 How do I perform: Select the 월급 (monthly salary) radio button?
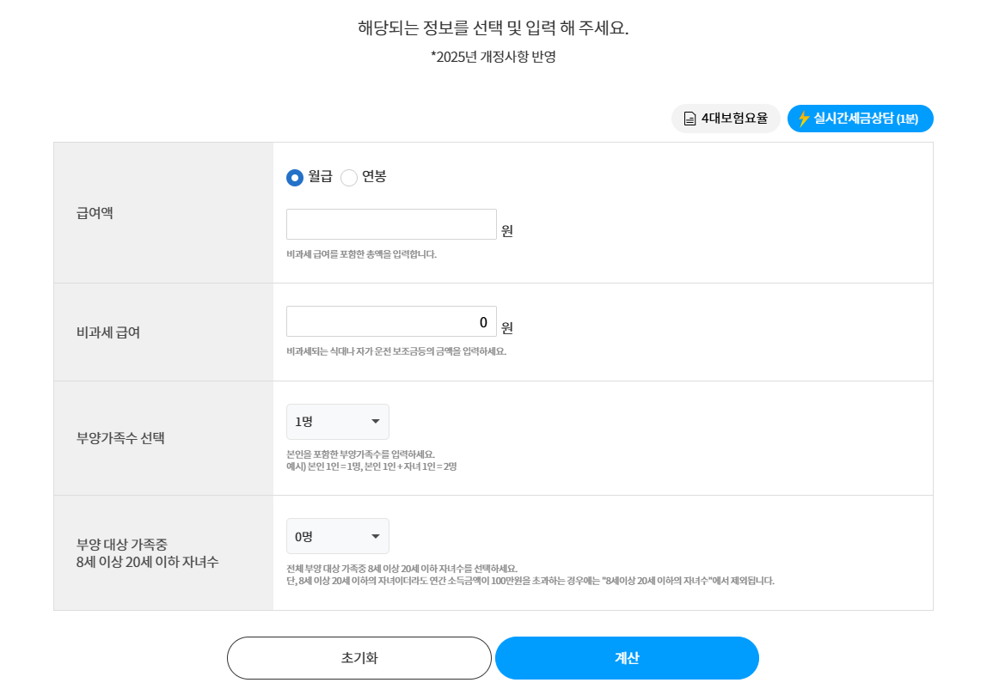[x=293, y=178]
